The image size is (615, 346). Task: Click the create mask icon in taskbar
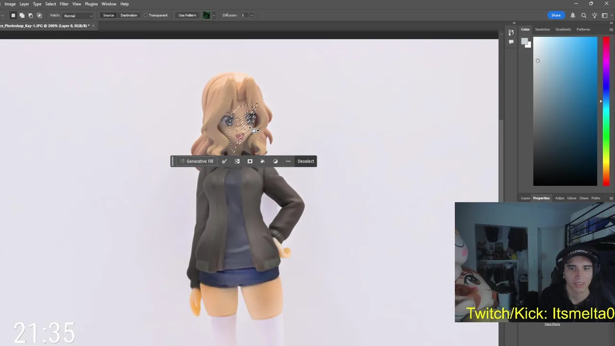coord(250,161)
